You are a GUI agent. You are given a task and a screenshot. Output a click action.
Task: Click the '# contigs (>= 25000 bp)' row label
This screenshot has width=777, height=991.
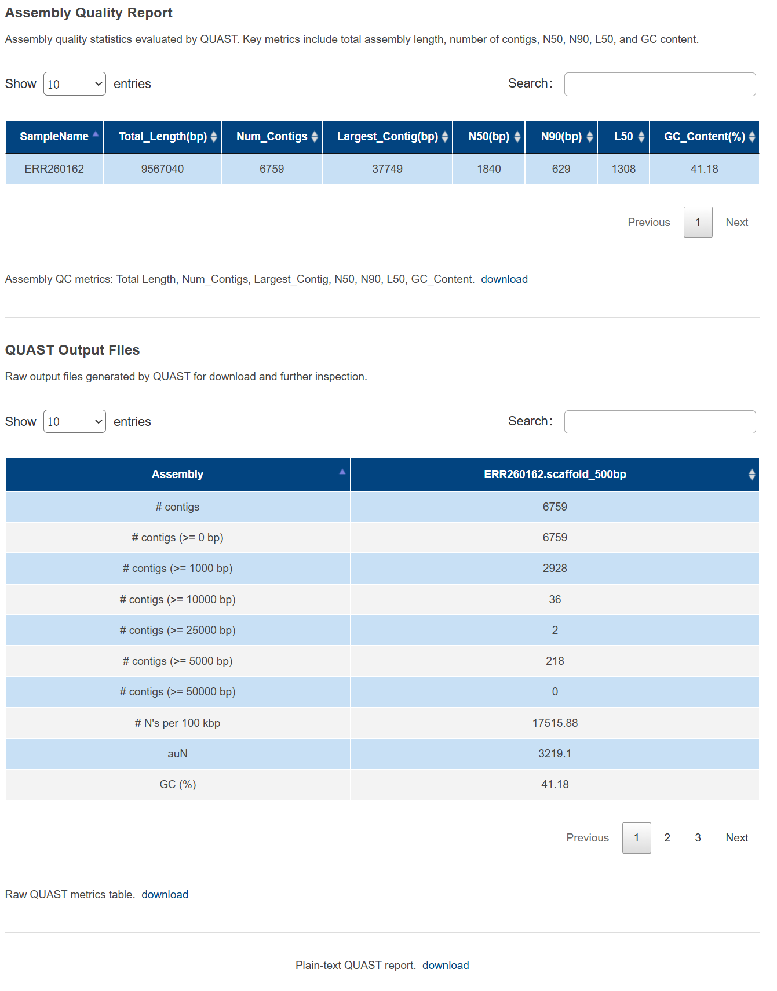pyautogui.click(x=178, y=631)
